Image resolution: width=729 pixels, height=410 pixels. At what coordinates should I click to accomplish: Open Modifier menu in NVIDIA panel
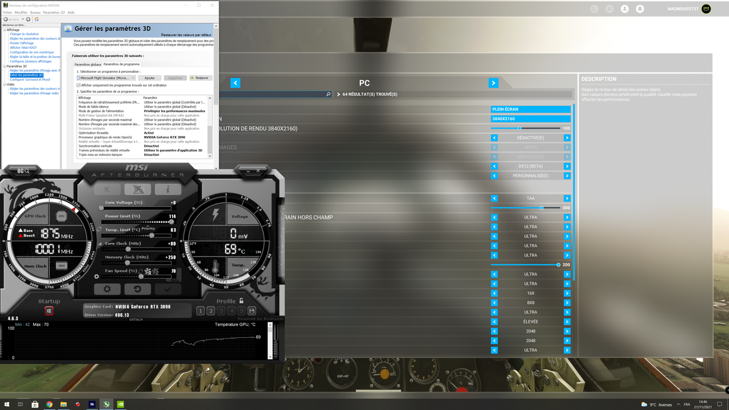pyautogui.click(x=21, y=12)
